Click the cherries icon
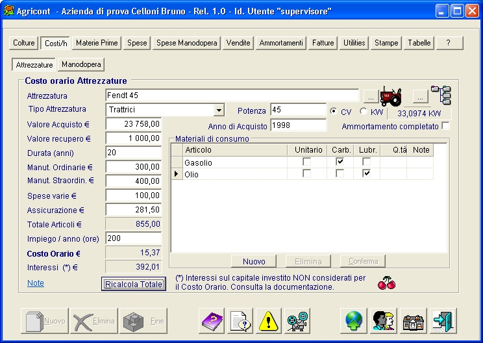This screenshot has width=483, height=343. [386, 283]
